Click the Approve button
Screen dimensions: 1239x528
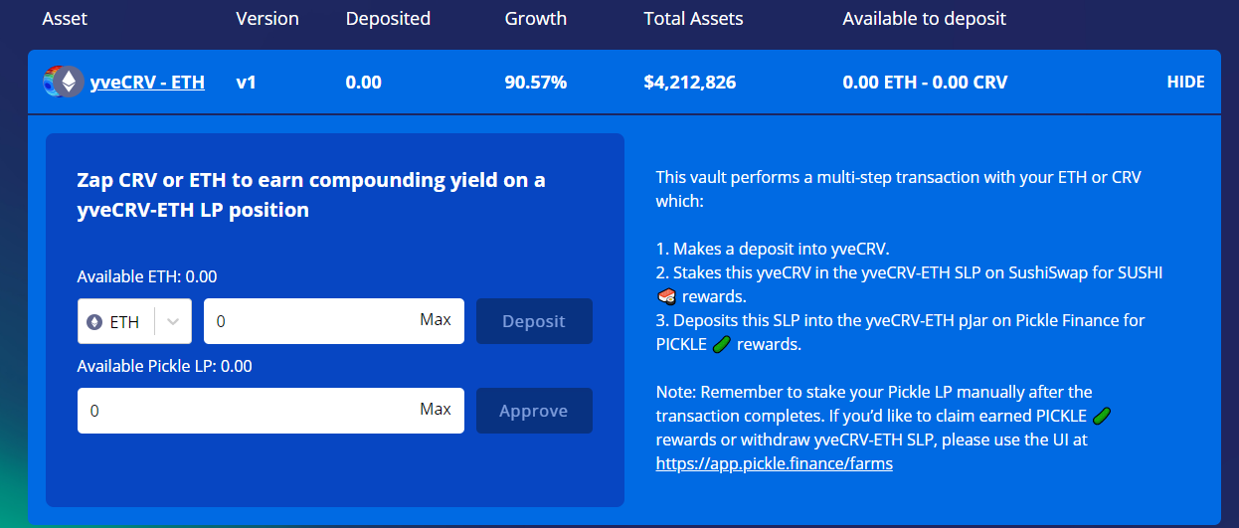coord(534,411)
